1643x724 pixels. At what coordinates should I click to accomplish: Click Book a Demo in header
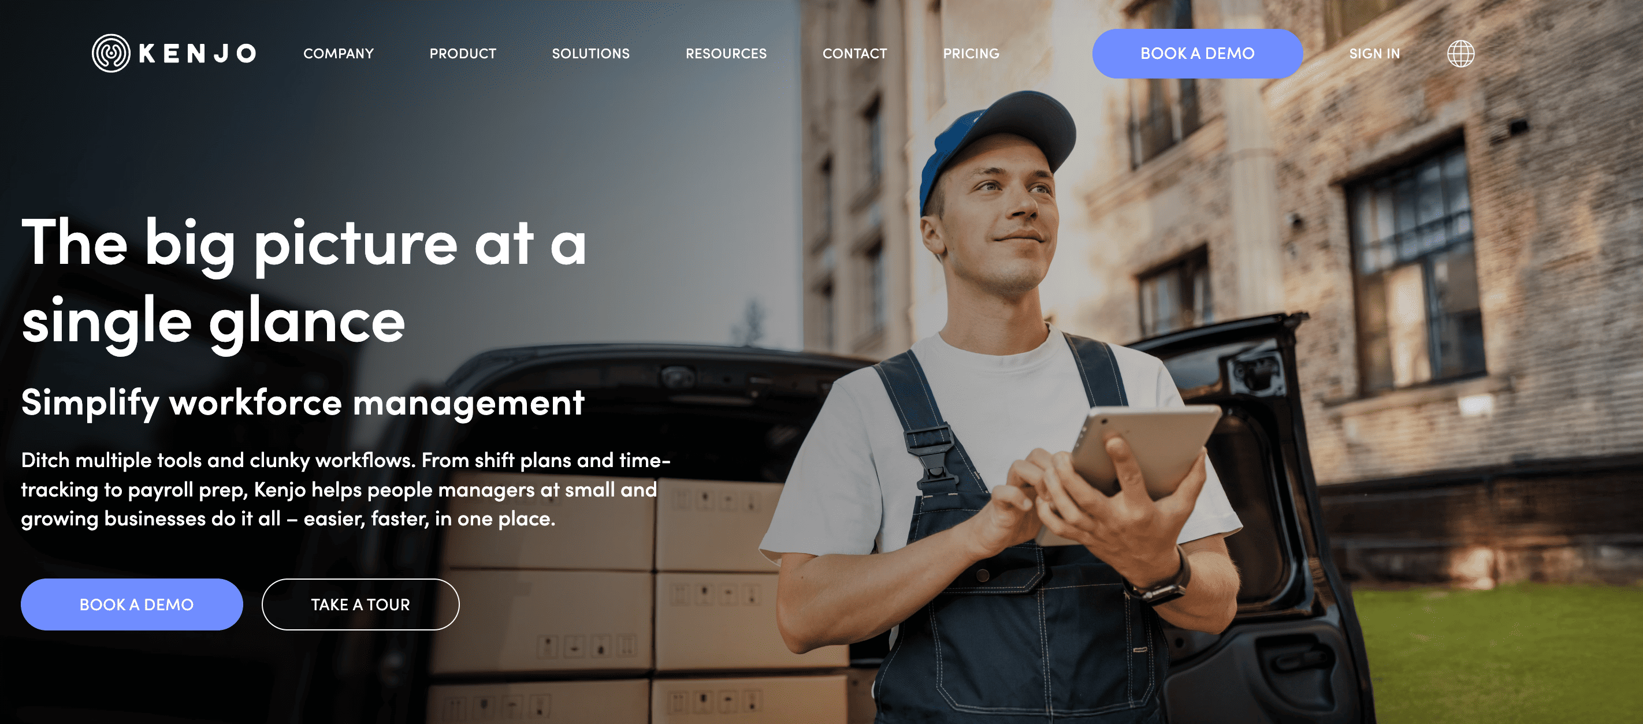[x=1197, y=54]
